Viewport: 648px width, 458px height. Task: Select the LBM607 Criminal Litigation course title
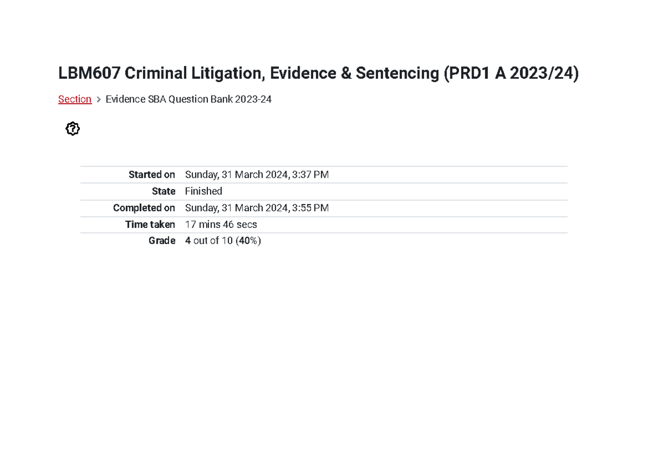(319, 73)
